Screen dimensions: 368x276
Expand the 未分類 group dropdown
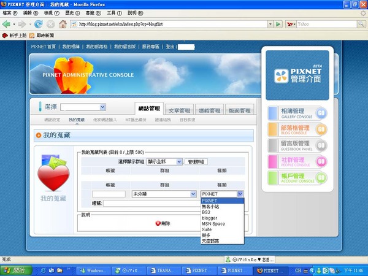point(164,194)
